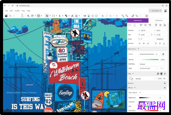This screenshot has height=115, width=171.
Task: Select the Text tool letter A
Action: (72, 16)
